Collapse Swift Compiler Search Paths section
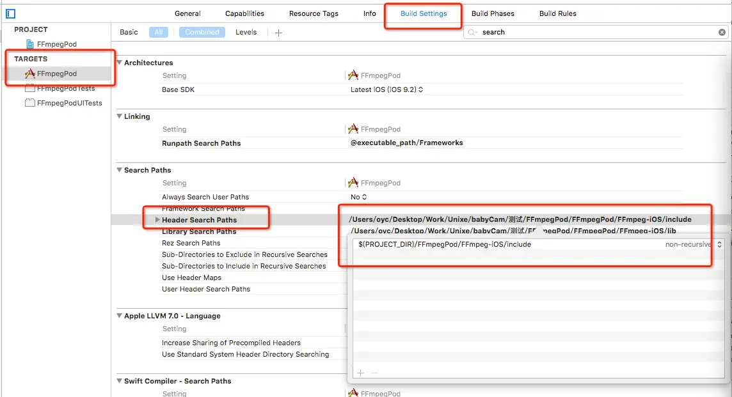Screen dimensions: 732x397 tap(120, 381)
